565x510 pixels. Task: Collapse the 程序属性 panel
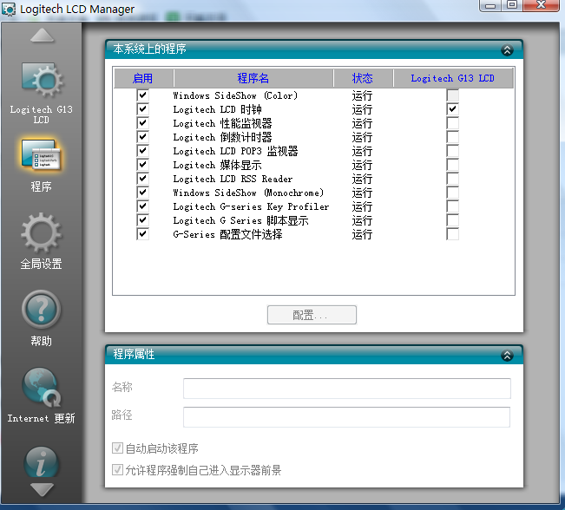[x=507, y=356]
